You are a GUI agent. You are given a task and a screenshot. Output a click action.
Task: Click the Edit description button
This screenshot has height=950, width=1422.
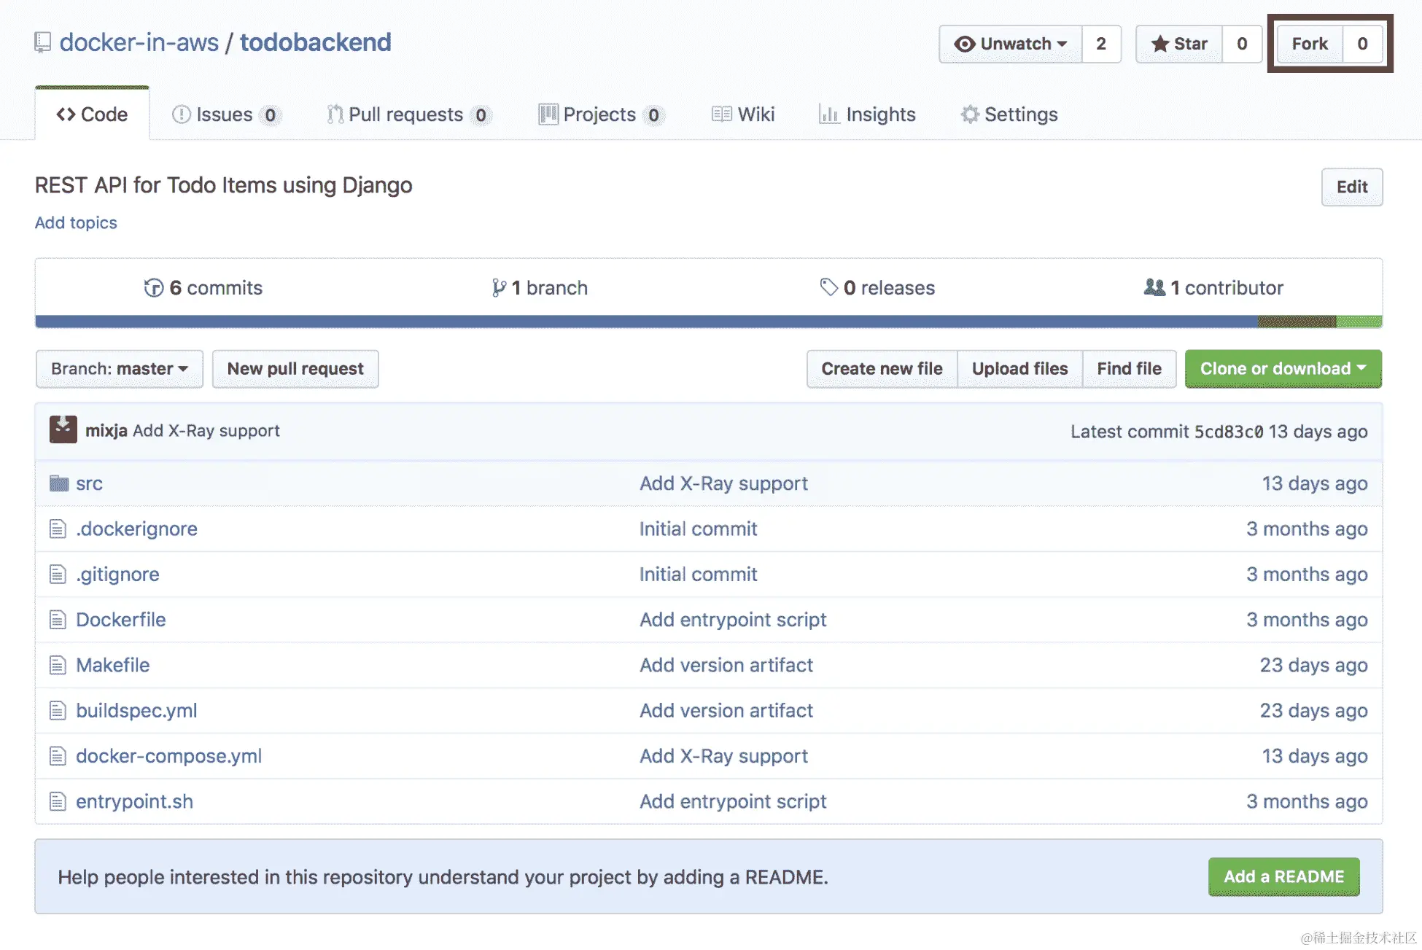(x=1352, y=187)
